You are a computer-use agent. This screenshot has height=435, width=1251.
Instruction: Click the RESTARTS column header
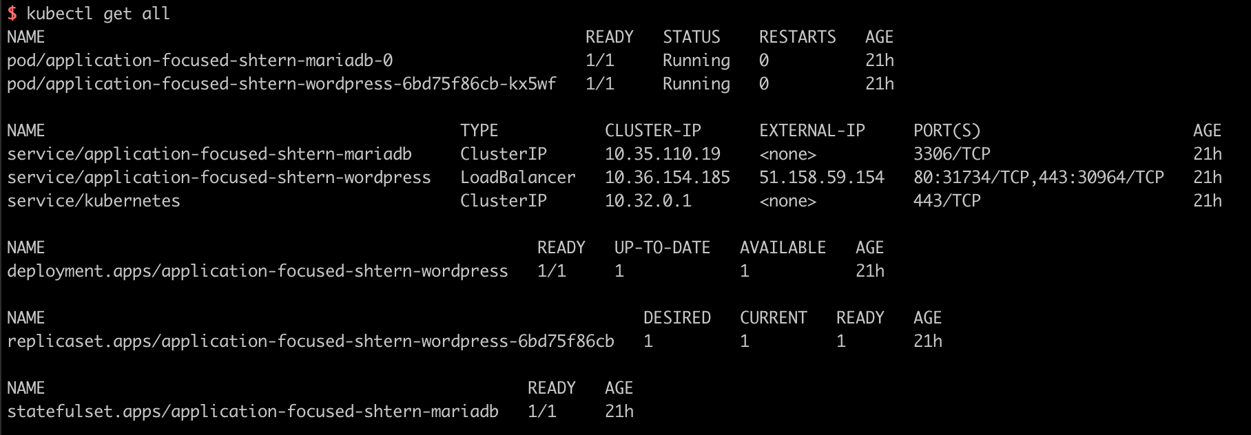click(797, 37)
